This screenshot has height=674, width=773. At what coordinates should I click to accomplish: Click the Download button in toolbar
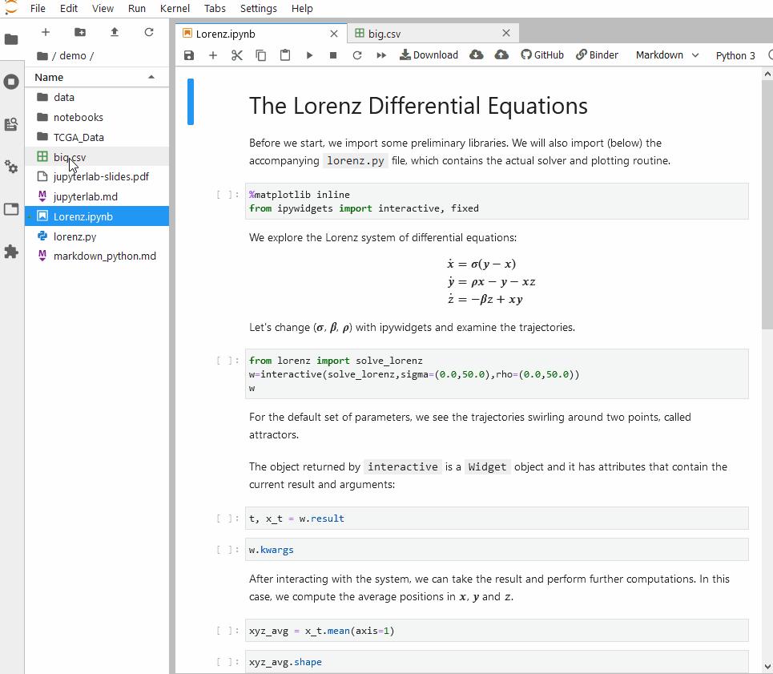click(429, 55)
